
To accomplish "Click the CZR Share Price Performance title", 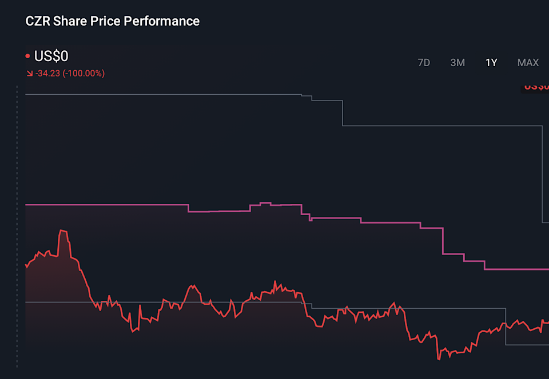I will [113, 22].
